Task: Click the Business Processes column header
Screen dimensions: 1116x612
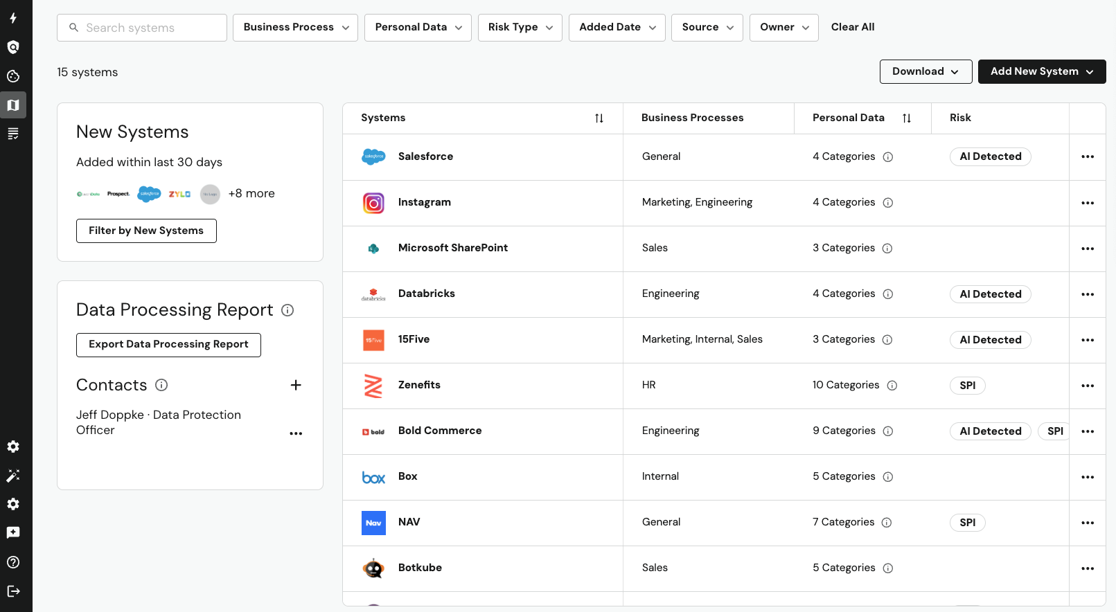Action: (x=693, y=118)
